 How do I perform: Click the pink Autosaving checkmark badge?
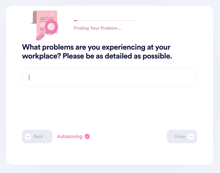(x=87, y=136)
